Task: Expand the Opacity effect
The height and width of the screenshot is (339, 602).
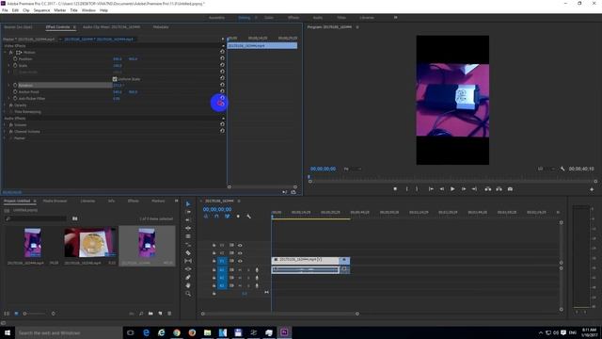Action: pos(5,105)
